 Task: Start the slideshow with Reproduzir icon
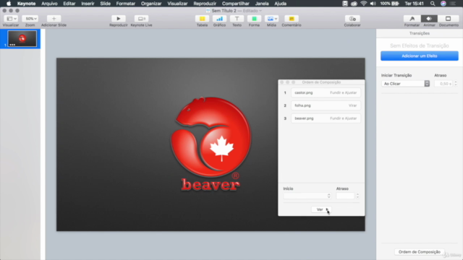118,19
